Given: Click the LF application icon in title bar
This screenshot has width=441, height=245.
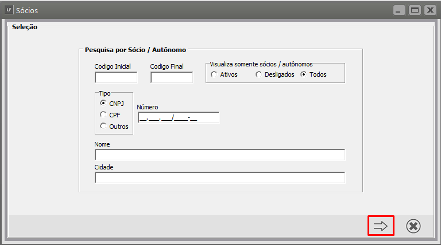Looking at the screenshot, I should (x=8, y=10).
